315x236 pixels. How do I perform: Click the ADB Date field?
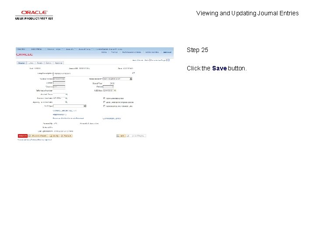pos(108,91)
